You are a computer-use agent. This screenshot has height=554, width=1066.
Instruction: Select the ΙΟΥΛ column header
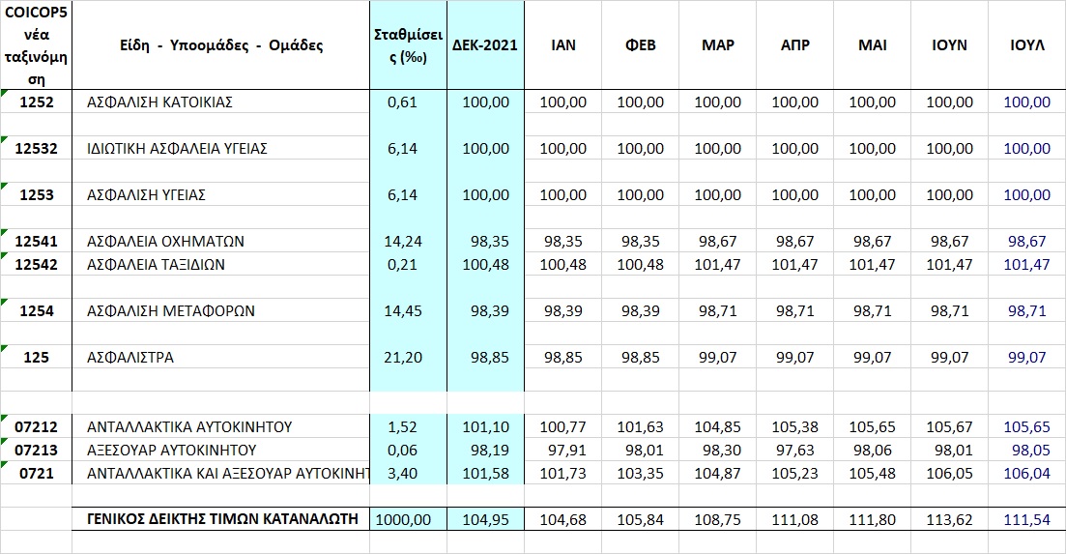point(1026,45)
